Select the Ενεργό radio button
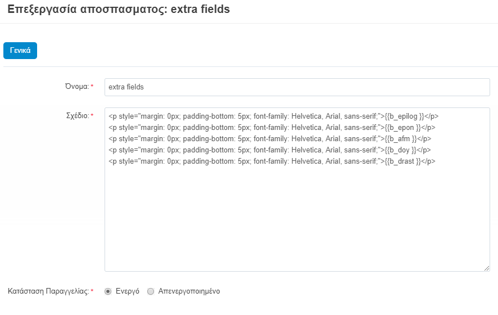This screenshot has height=315, width=498. (x=108, y=291)
